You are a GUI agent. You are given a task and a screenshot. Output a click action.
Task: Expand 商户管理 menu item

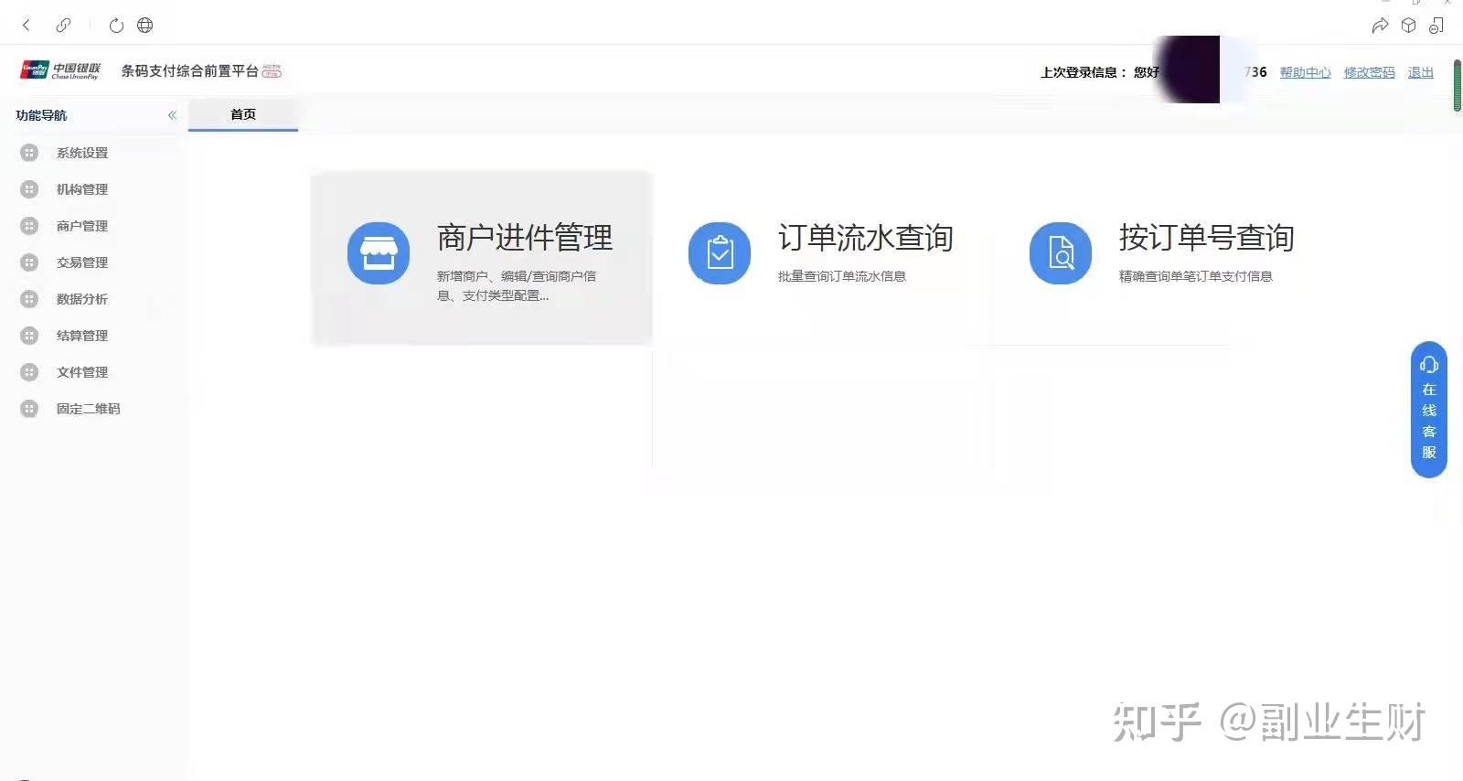point(82,226)
